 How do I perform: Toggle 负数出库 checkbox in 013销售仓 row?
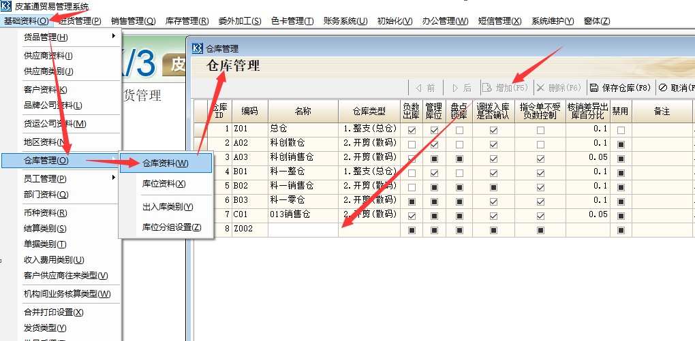coord(412,216)
